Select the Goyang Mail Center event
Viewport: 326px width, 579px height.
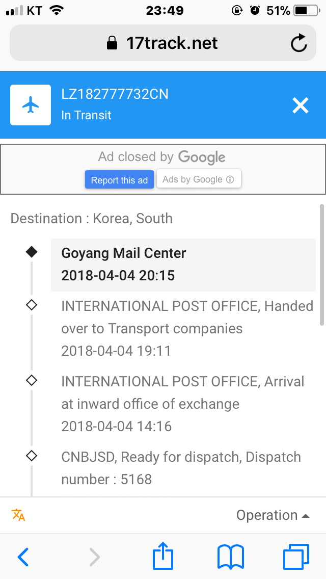click(x=183, y=265)
